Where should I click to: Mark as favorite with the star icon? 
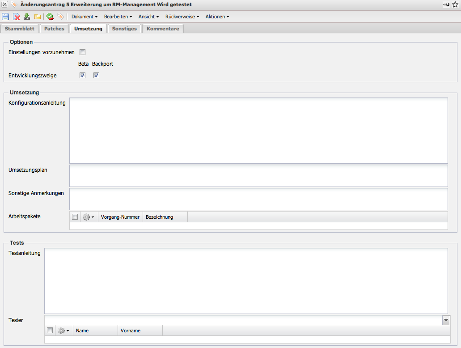pyautogui.click(x=455, y=4)
